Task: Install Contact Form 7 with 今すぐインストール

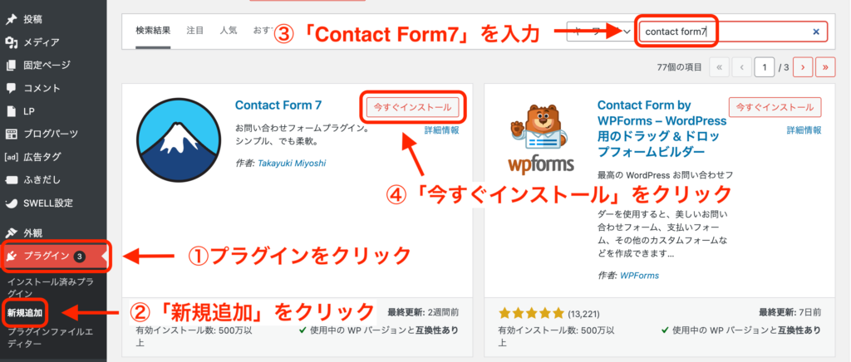Action: click(x=412, y=107)
